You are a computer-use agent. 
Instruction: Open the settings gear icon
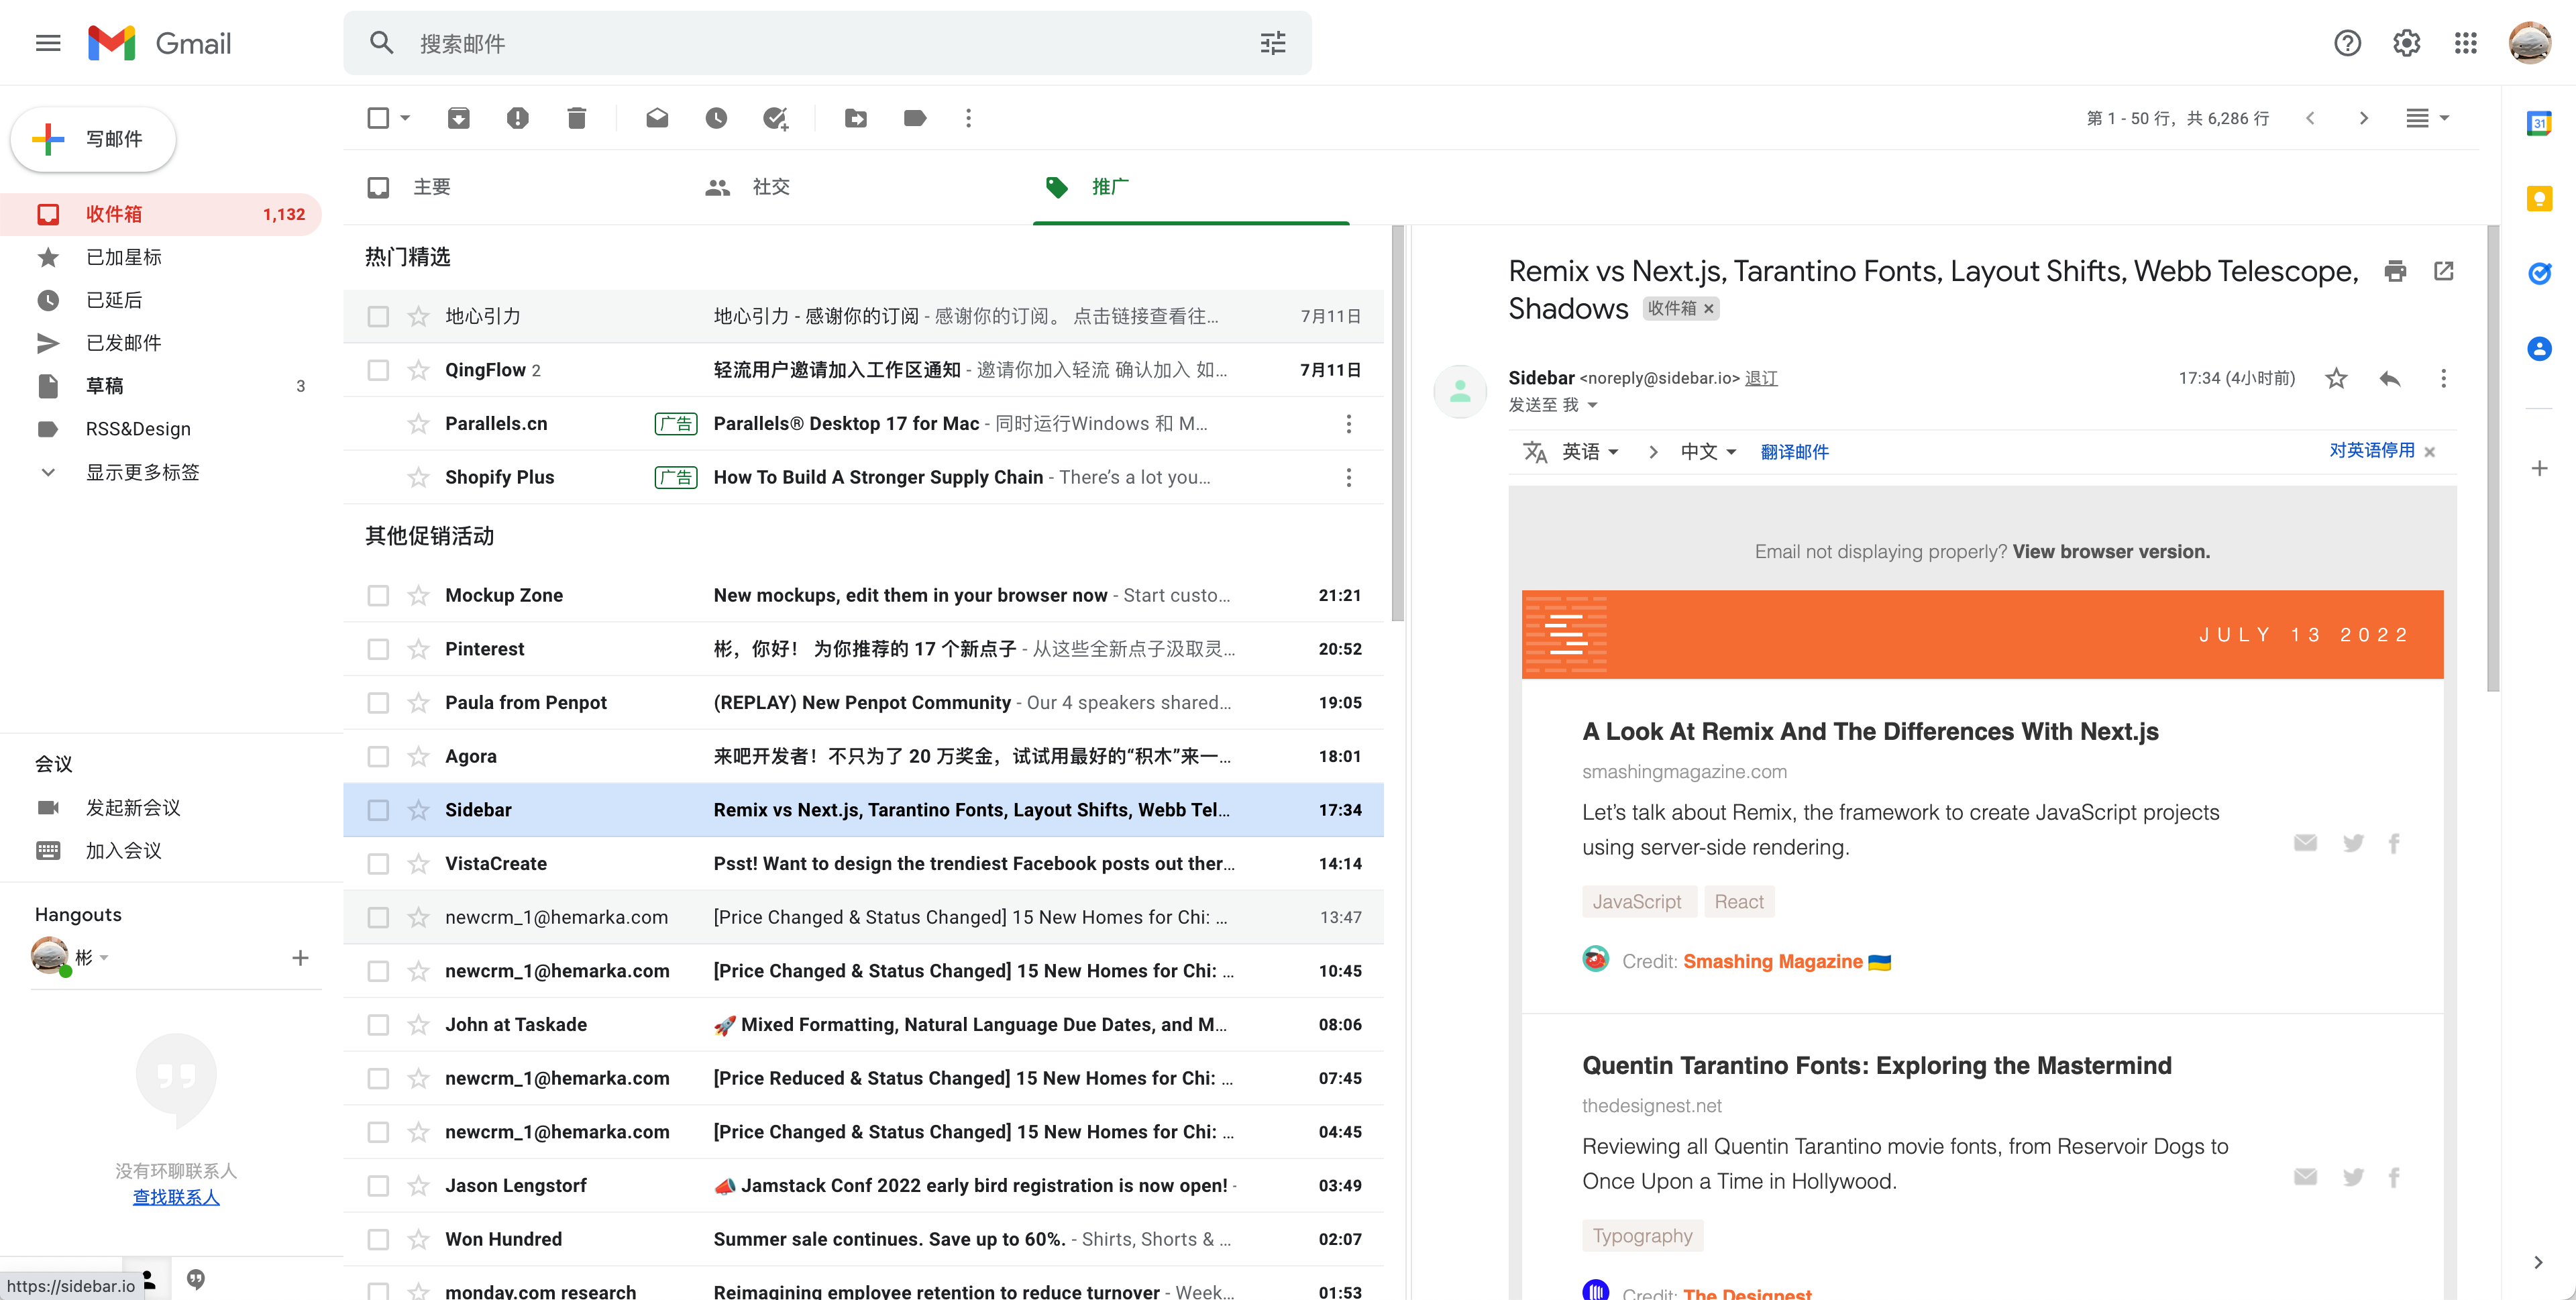tap(2406, 43)
